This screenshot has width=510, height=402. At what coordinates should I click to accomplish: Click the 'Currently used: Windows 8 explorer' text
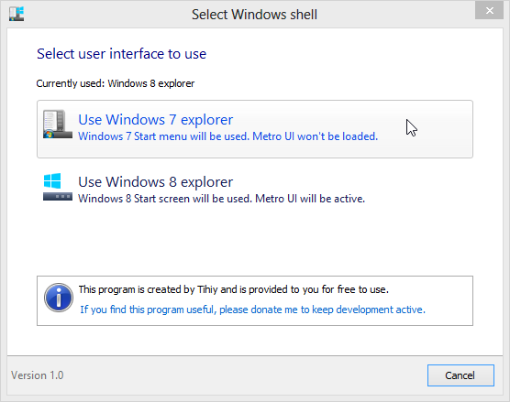click(x=116, y=83)
